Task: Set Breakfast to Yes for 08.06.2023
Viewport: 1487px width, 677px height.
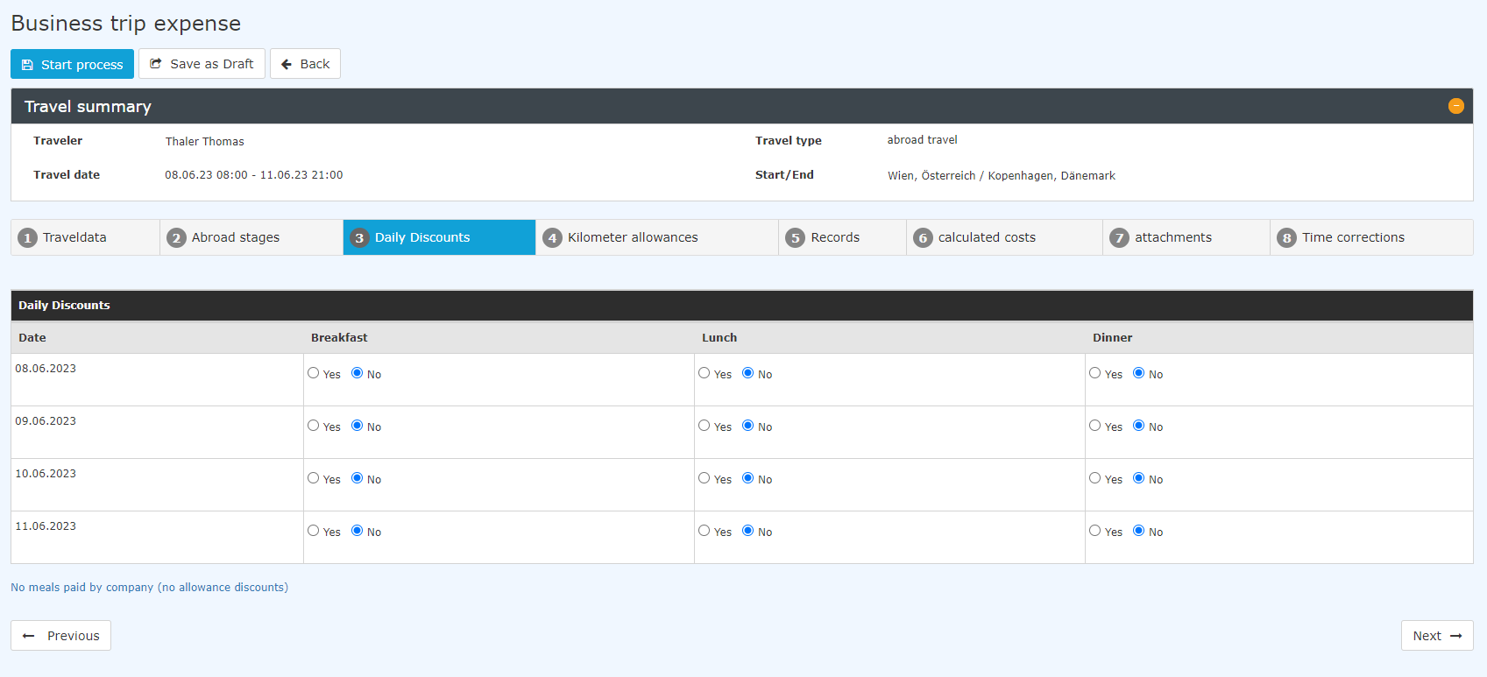Action: pos(314,373)
